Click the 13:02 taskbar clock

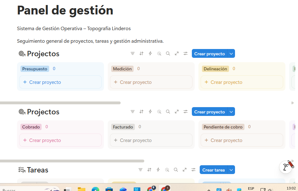[x=291, y=188]
